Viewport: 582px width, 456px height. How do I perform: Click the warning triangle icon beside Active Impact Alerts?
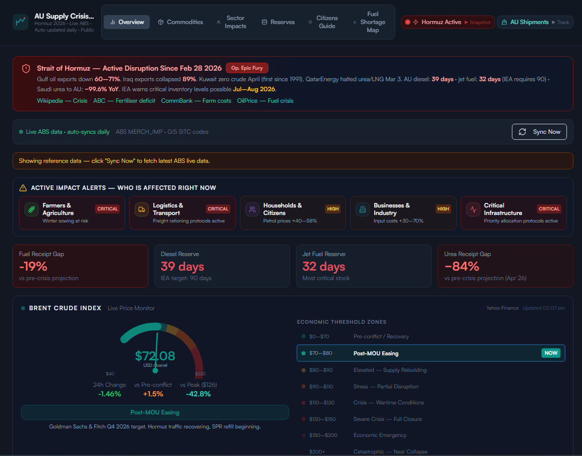[x=23, y=188]
